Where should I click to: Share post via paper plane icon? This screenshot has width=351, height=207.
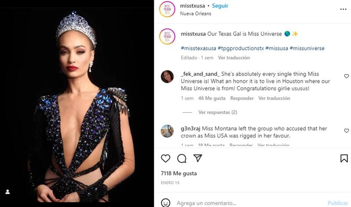pos(198,158)
